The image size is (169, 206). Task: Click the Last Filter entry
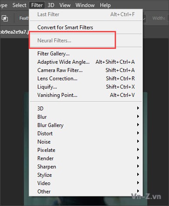86,14
